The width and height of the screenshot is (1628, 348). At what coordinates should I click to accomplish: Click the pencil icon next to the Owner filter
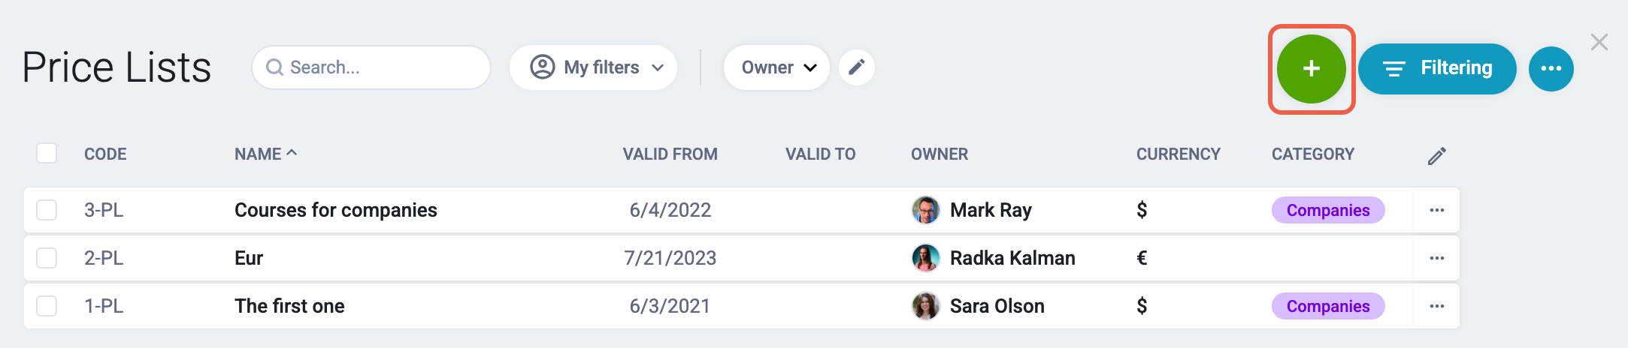(857, 67)
